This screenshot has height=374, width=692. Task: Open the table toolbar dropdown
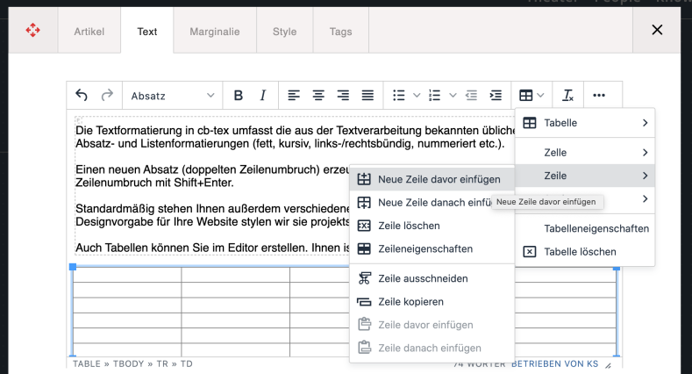click(x=531, y=96)
